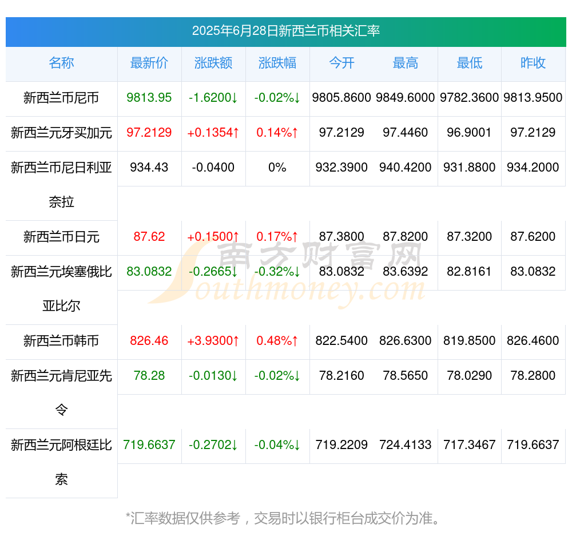The image size is (572, 536).
Task: Click the opening value 932.3900
Action: pos(341,168)
